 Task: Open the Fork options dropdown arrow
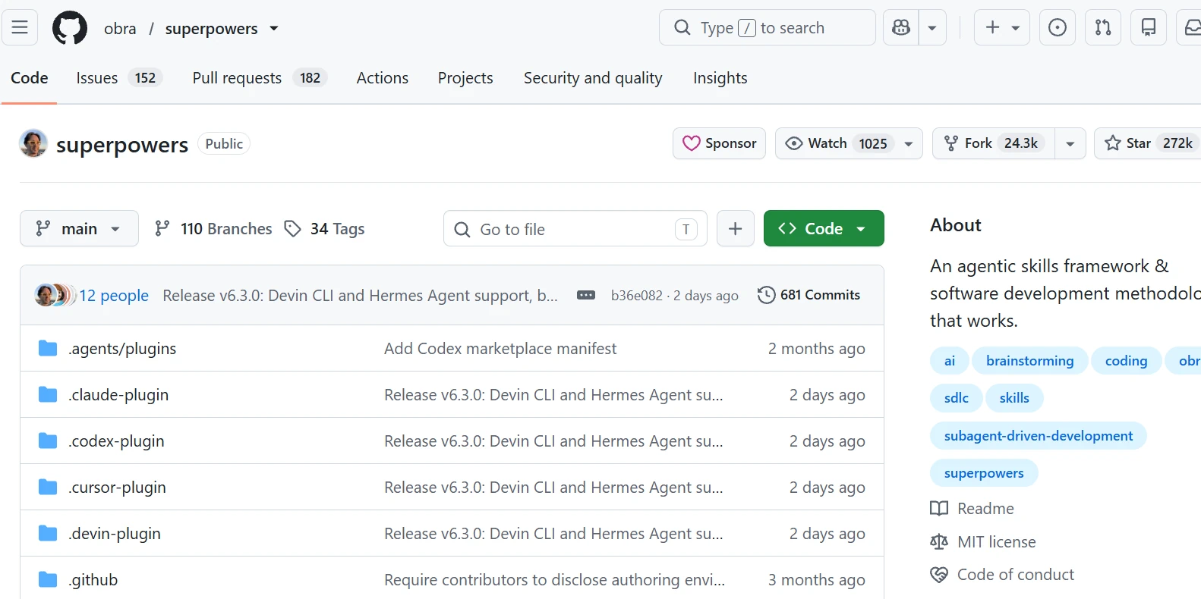coord(1070,143)
